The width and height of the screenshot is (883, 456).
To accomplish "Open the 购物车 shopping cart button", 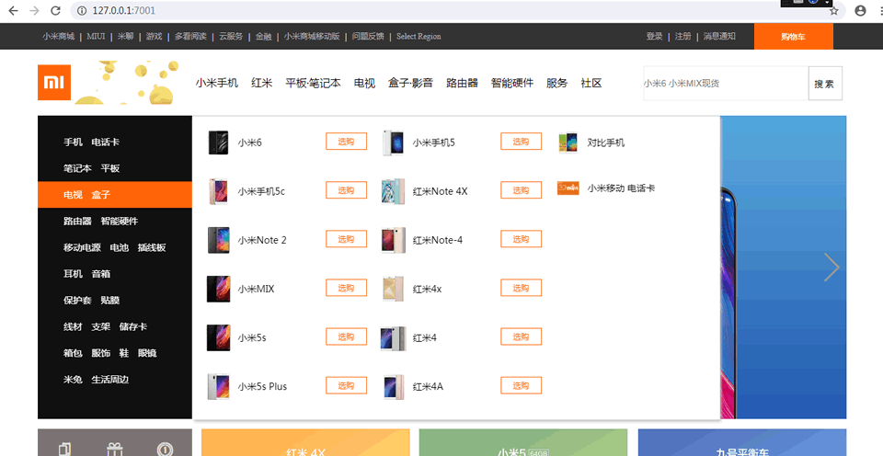I will (794, 37).
